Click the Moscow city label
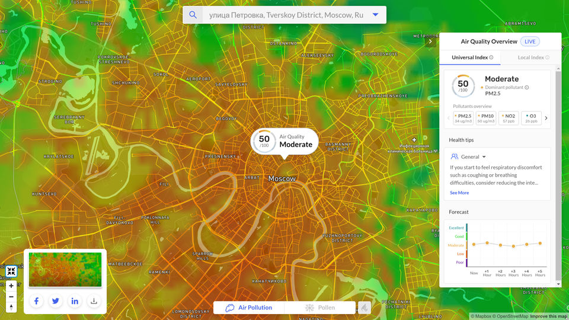The width and height of the screenshot is (569, 320). (282, 178)
